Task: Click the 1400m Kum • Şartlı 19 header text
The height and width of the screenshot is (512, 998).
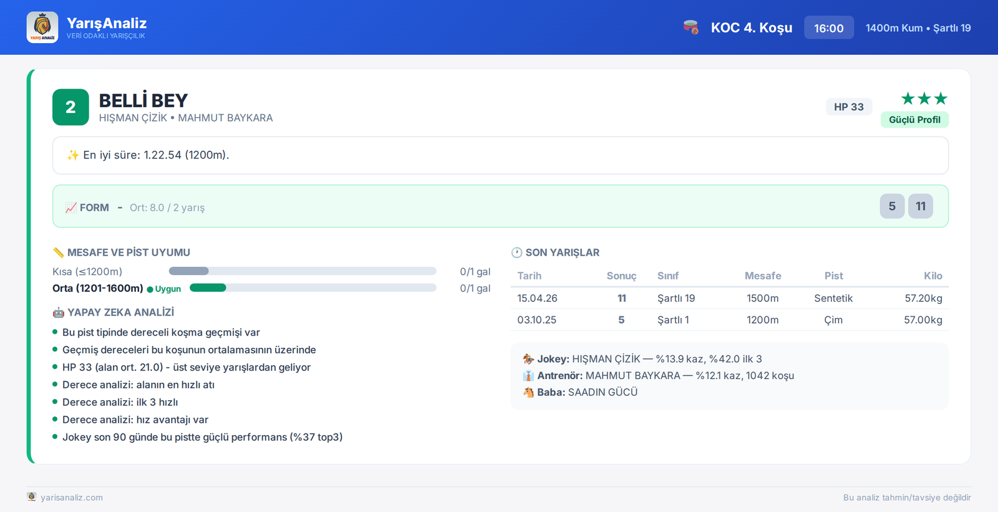Action: click(918, 28)
